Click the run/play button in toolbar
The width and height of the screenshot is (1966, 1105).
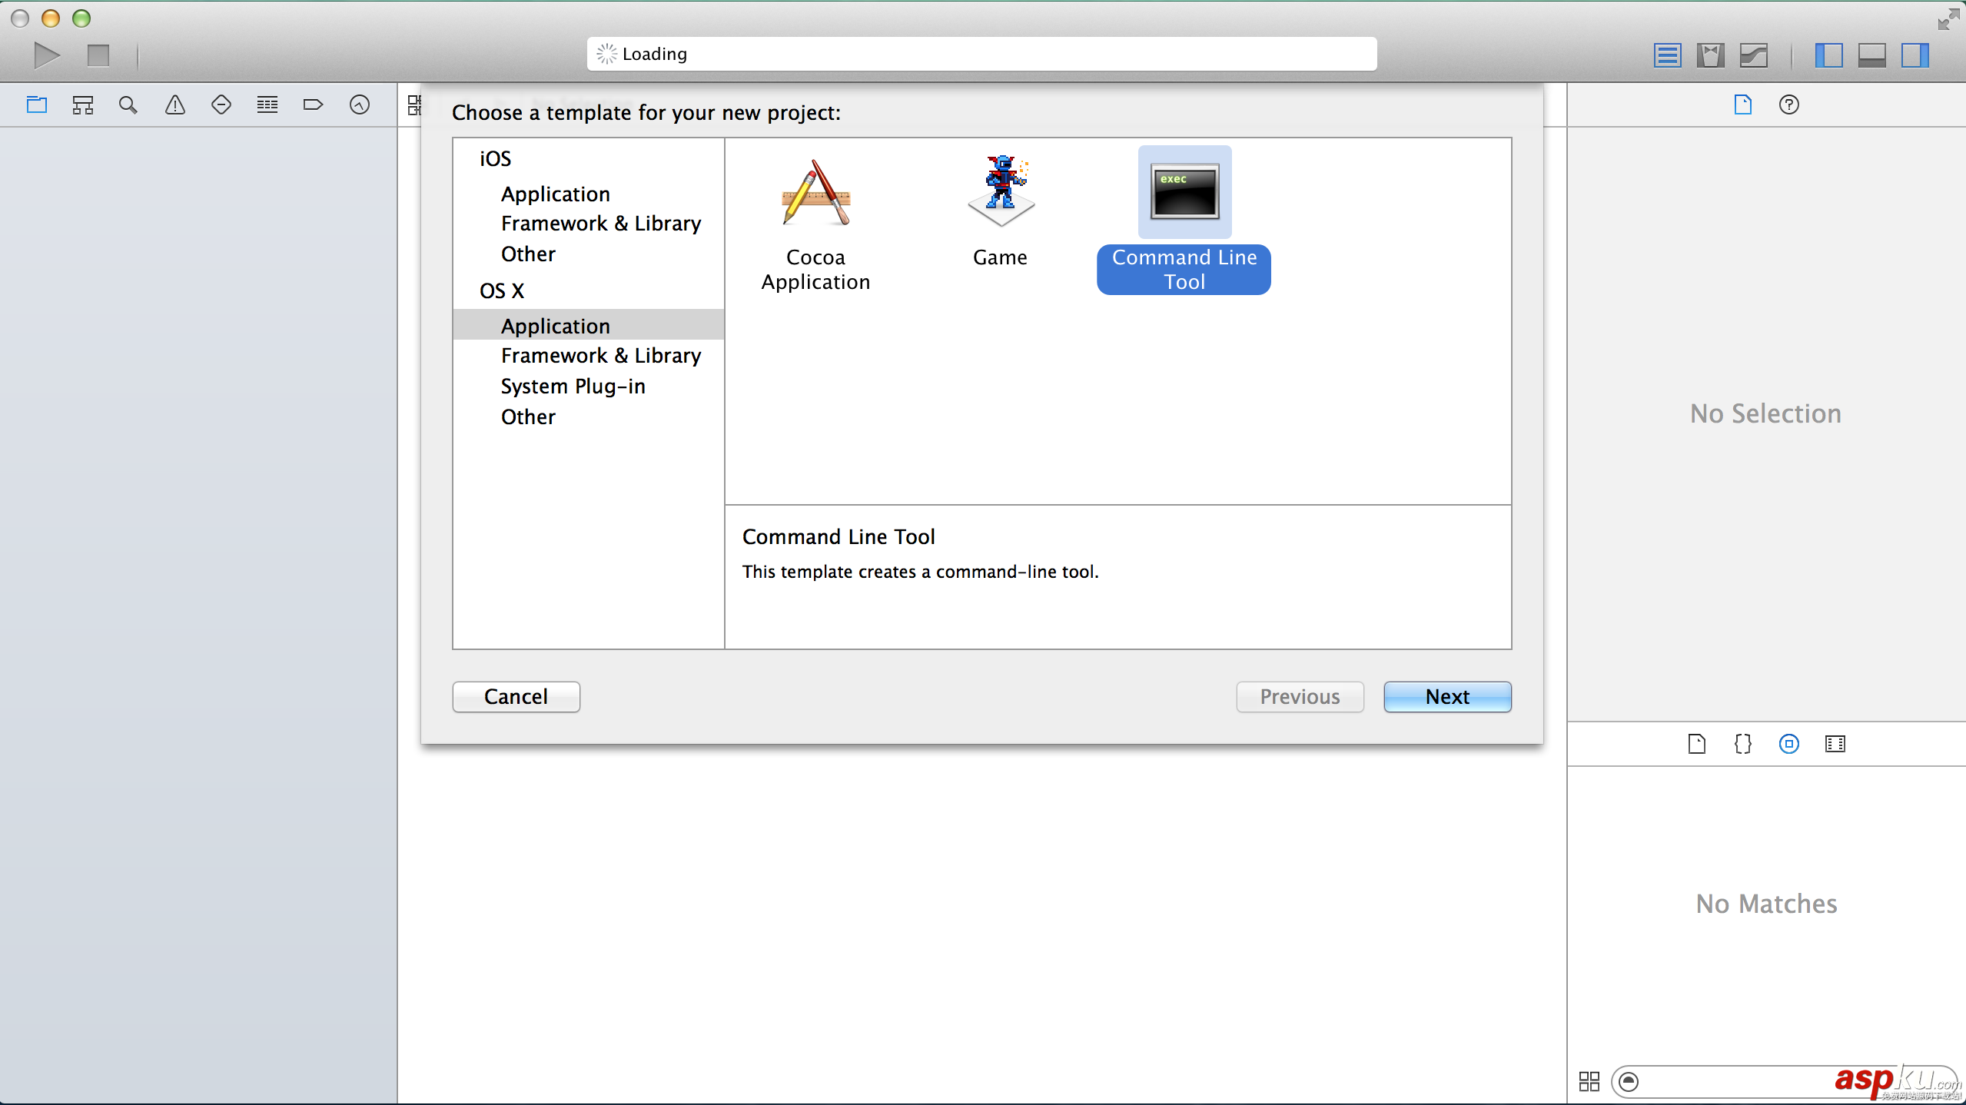pyautogui.click(x=46, y=54)
